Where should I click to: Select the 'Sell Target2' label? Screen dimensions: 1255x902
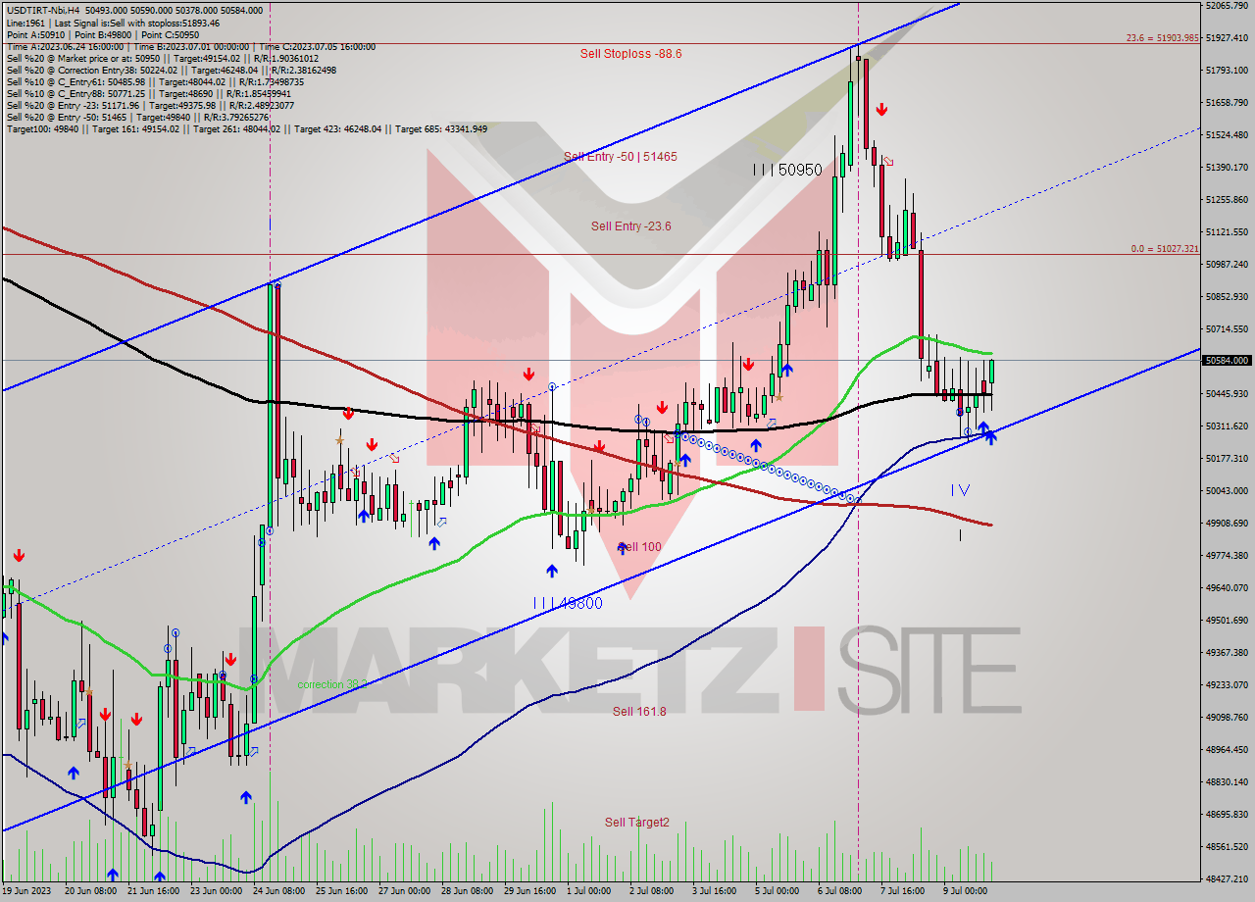click(637, 823)
